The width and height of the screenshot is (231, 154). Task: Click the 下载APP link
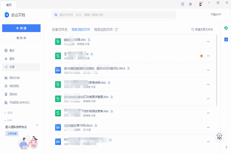tap(216, 14)
